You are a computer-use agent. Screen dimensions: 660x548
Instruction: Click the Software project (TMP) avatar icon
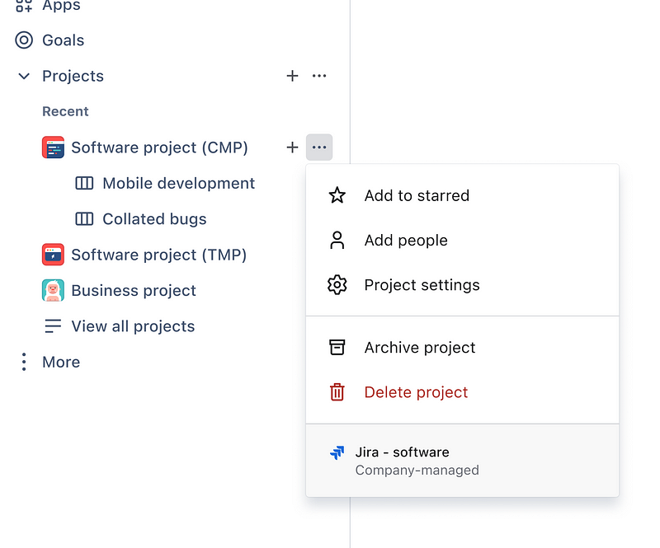pyautogui.click(x=53, y=255)
